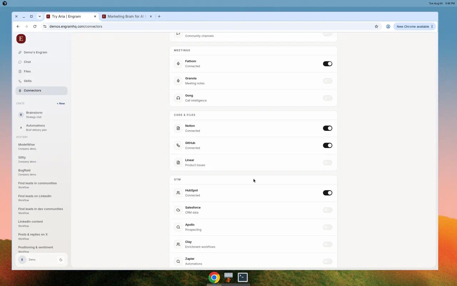Click the Demo user avatar
Viewport: 457px width, 286px height.
point(22,260)
